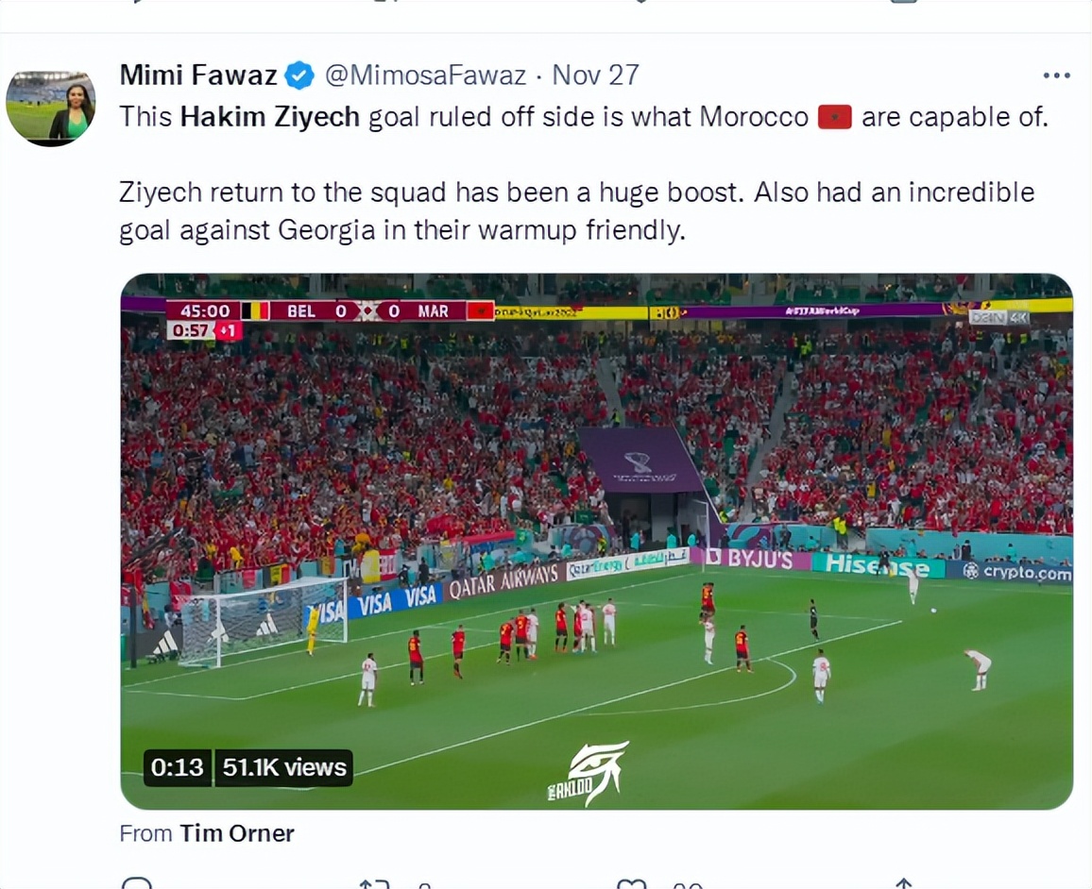Open the Nov 27 tweet timestamp
Image resolution: width=1092 pixels, height=889 pixels.
(x=595, y=75)
